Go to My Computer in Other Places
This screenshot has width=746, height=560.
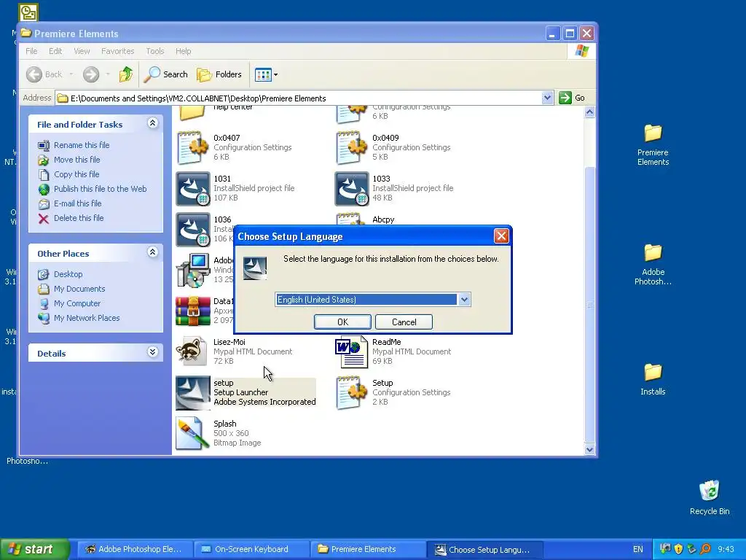coord(77,303)
